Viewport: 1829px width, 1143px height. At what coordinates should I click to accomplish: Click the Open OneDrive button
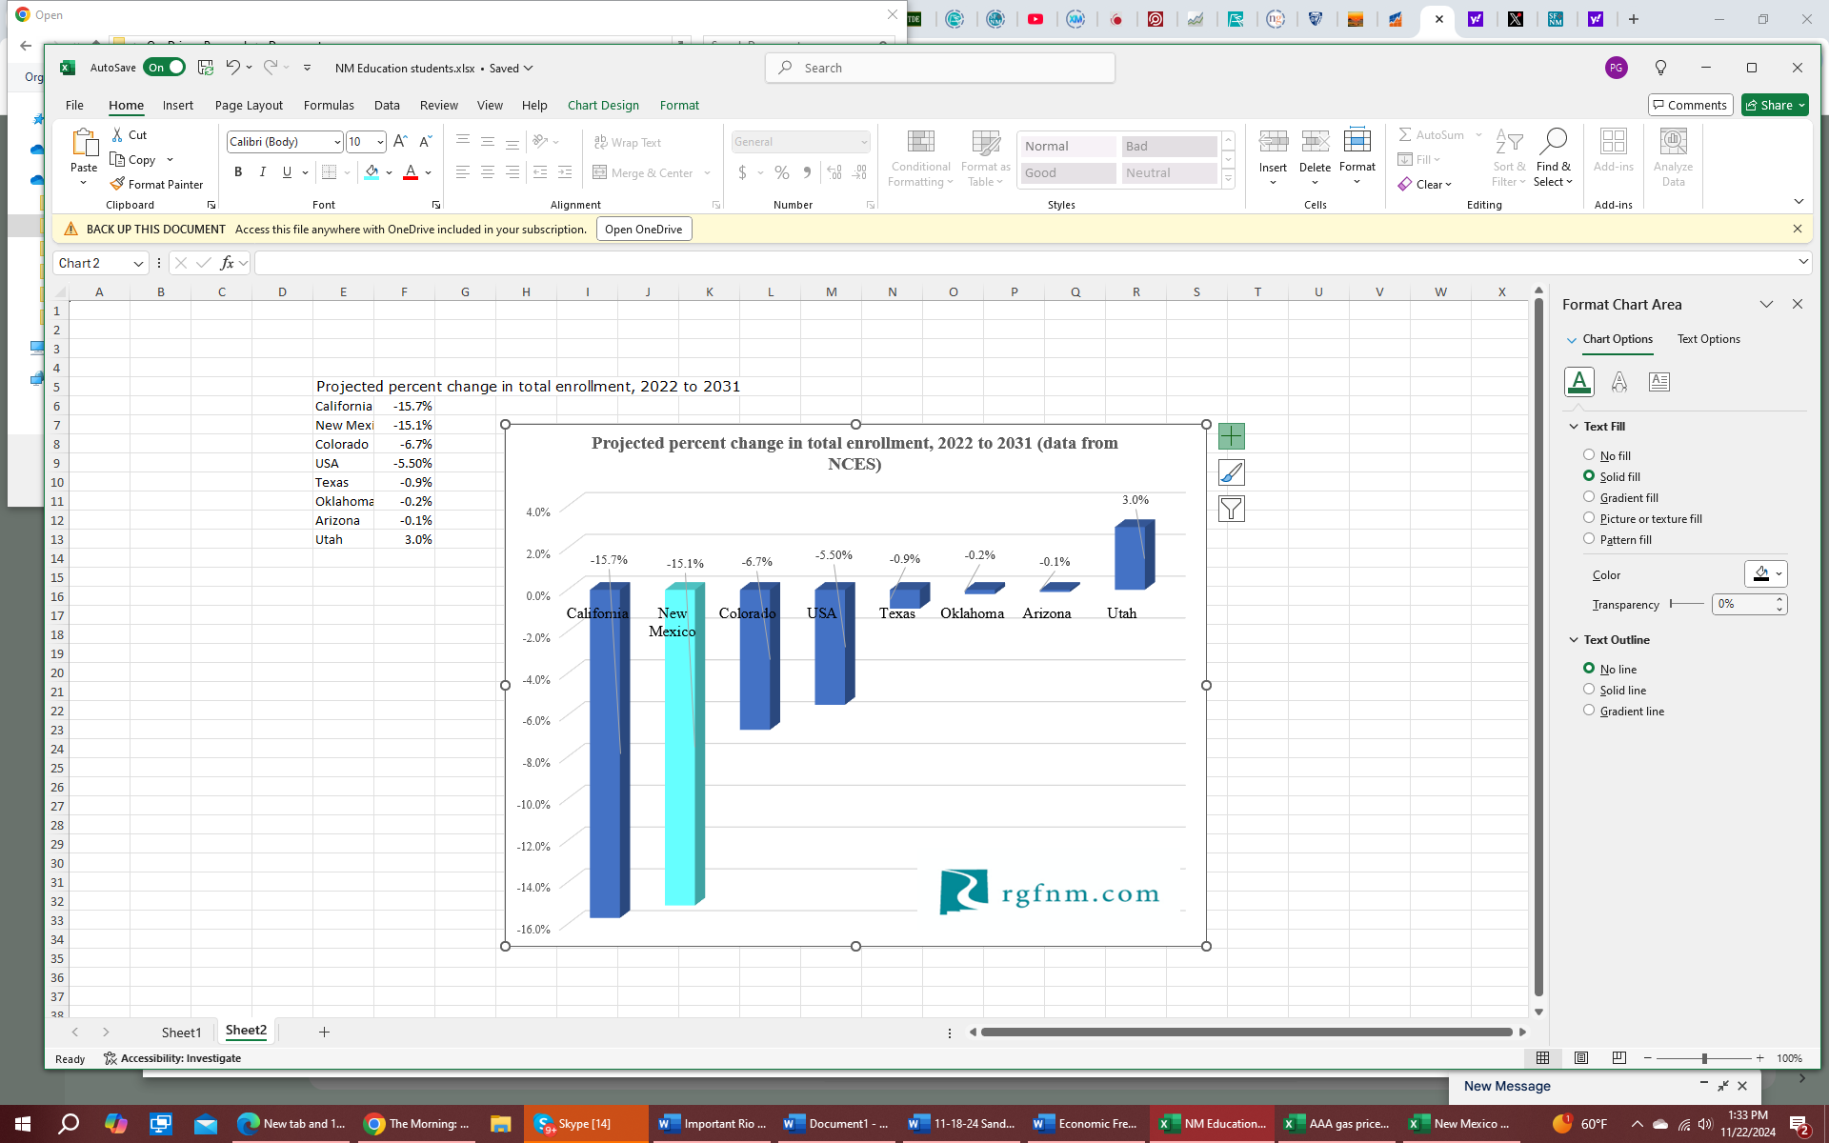click(644, 229)
